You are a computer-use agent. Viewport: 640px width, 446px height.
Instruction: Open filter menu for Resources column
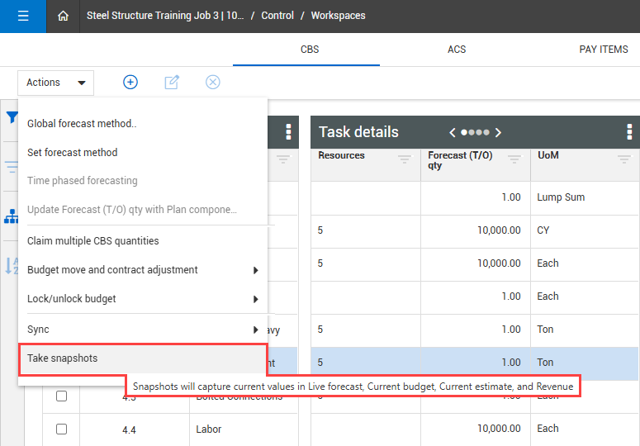405,159
